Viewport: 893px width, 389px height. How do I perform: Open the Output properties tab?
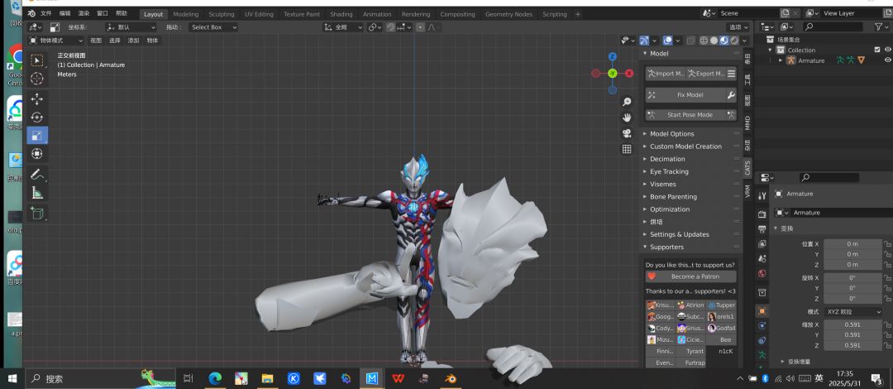762,229
